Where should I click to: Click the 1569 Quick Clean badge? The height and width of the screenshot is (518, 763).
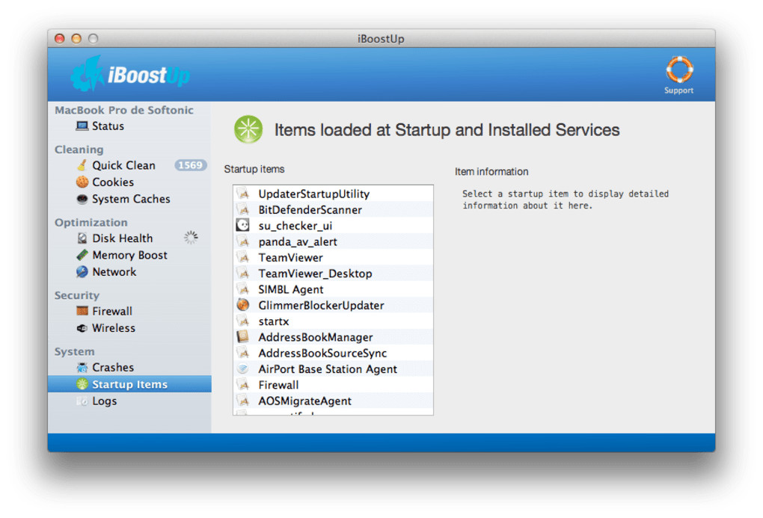pyautogui.click(x=190, y=165)
